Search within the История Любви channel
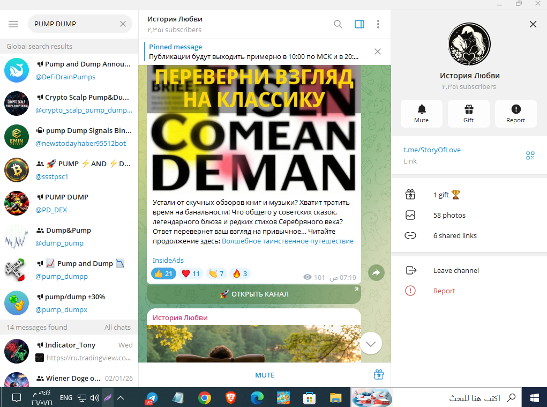 (x=338, y=24)
